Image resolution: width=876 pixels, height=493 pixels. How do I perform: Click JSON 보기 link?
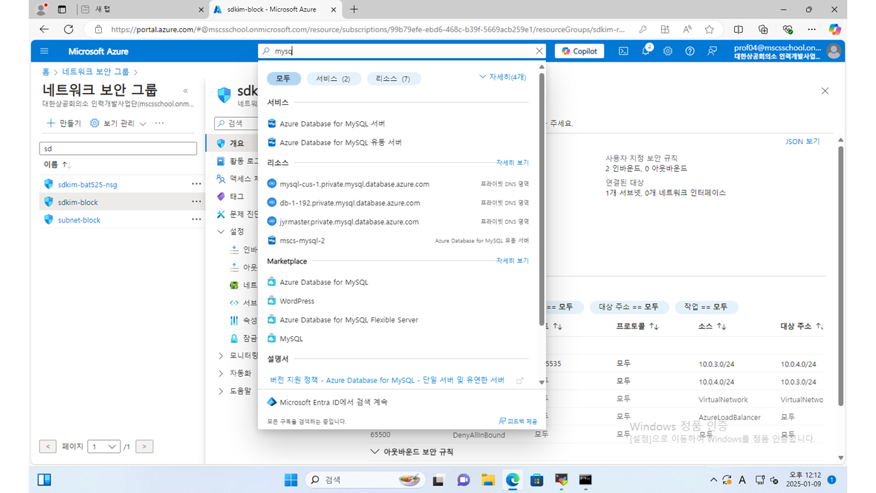click(802, 142)
